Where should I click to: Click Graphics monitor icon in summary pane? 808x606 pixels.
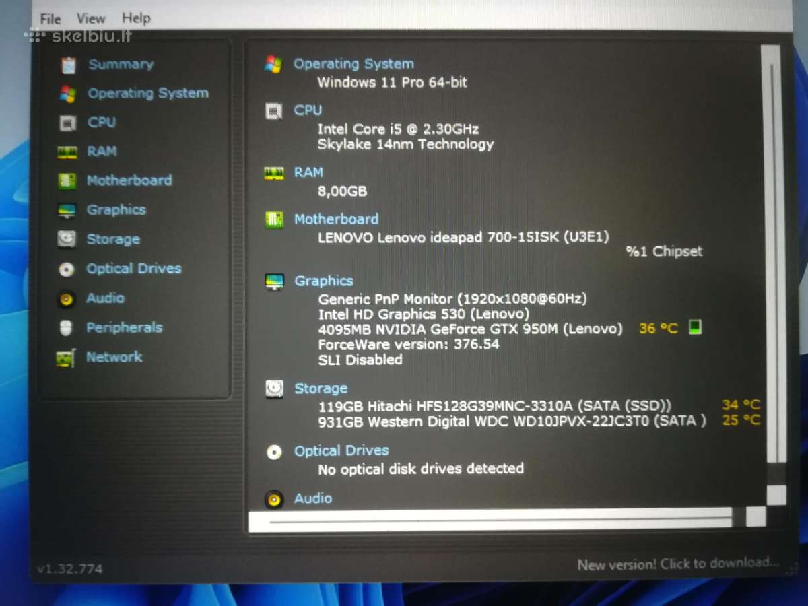[275, 281]
